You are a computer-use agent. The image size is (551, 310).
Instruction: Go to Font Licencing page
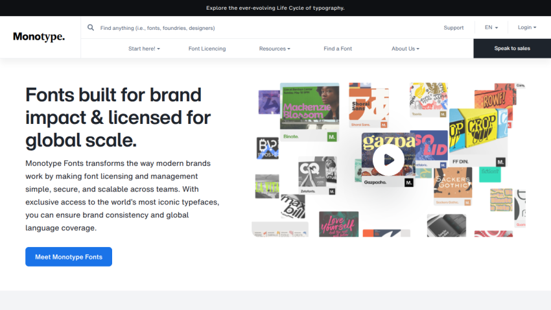point(207,49)
